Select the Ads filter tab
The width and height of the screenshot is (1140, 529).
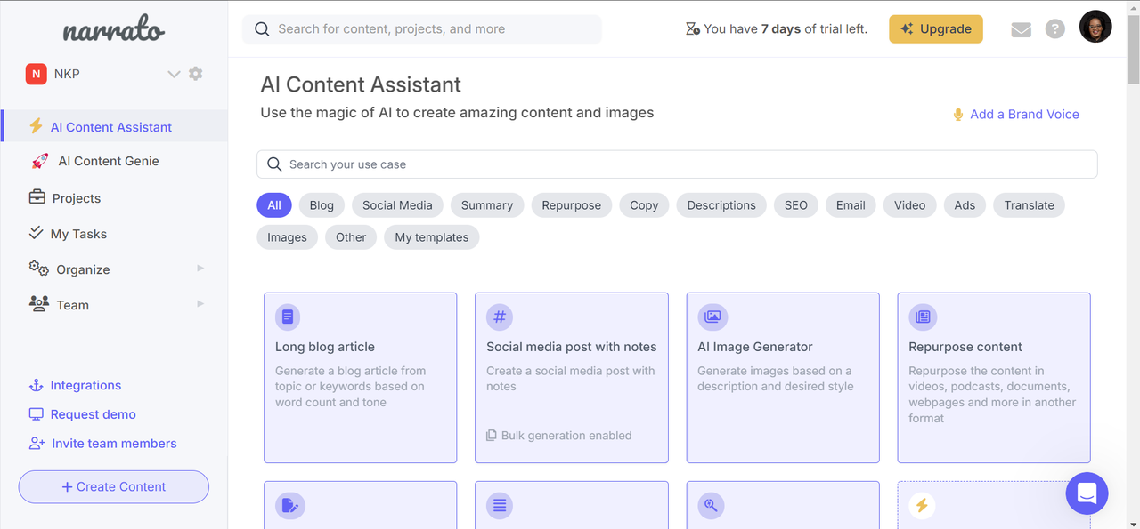[965, 205]
